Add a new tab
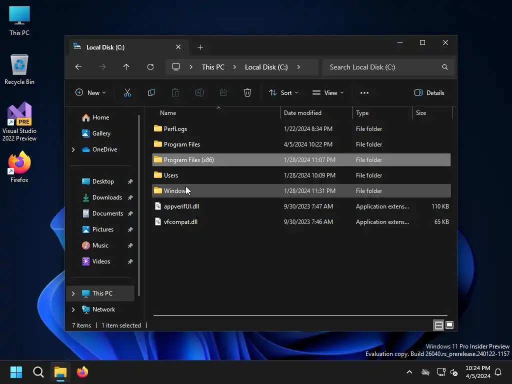 (200, 47)
